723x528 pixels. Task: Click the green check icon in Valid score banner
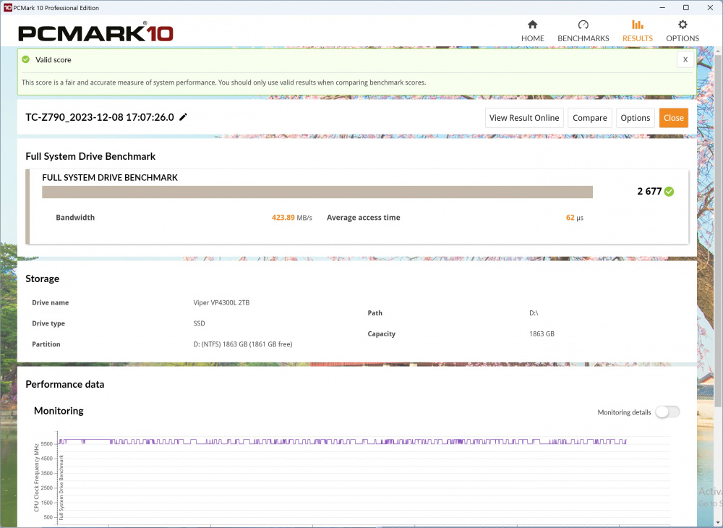[x=26, y=59]
